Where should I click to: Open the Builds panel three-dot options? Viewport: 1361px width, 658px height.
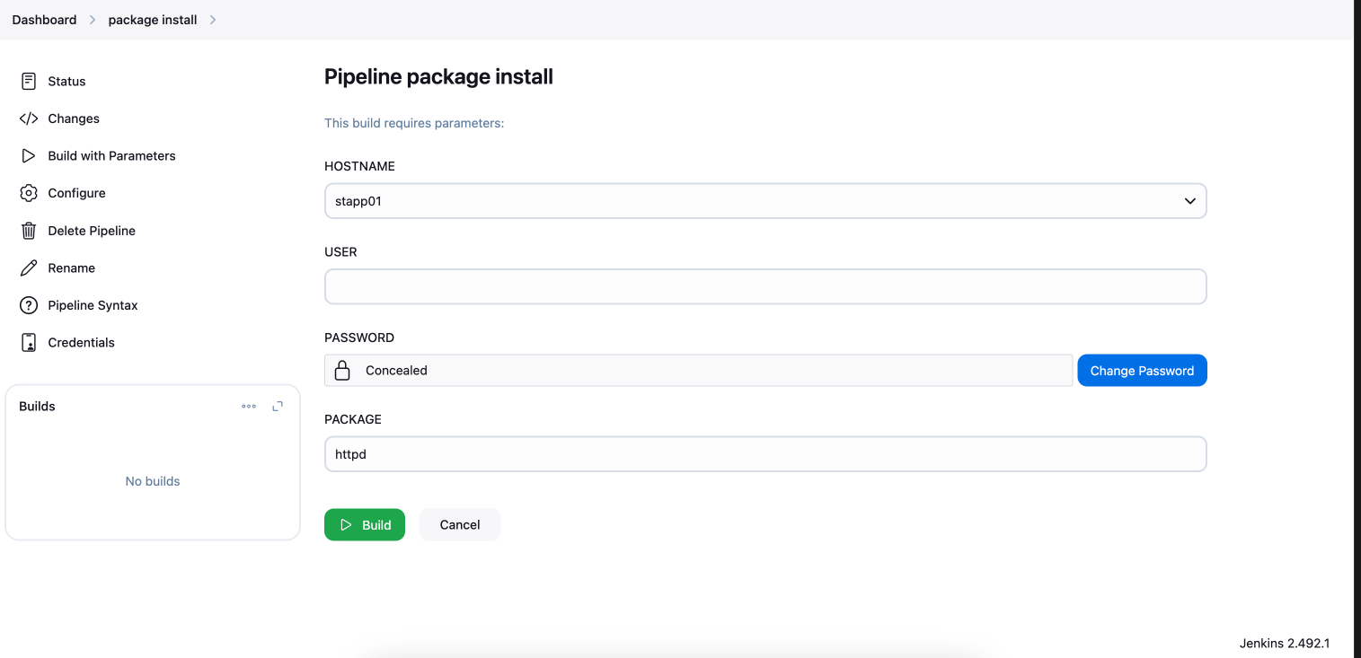249,407
